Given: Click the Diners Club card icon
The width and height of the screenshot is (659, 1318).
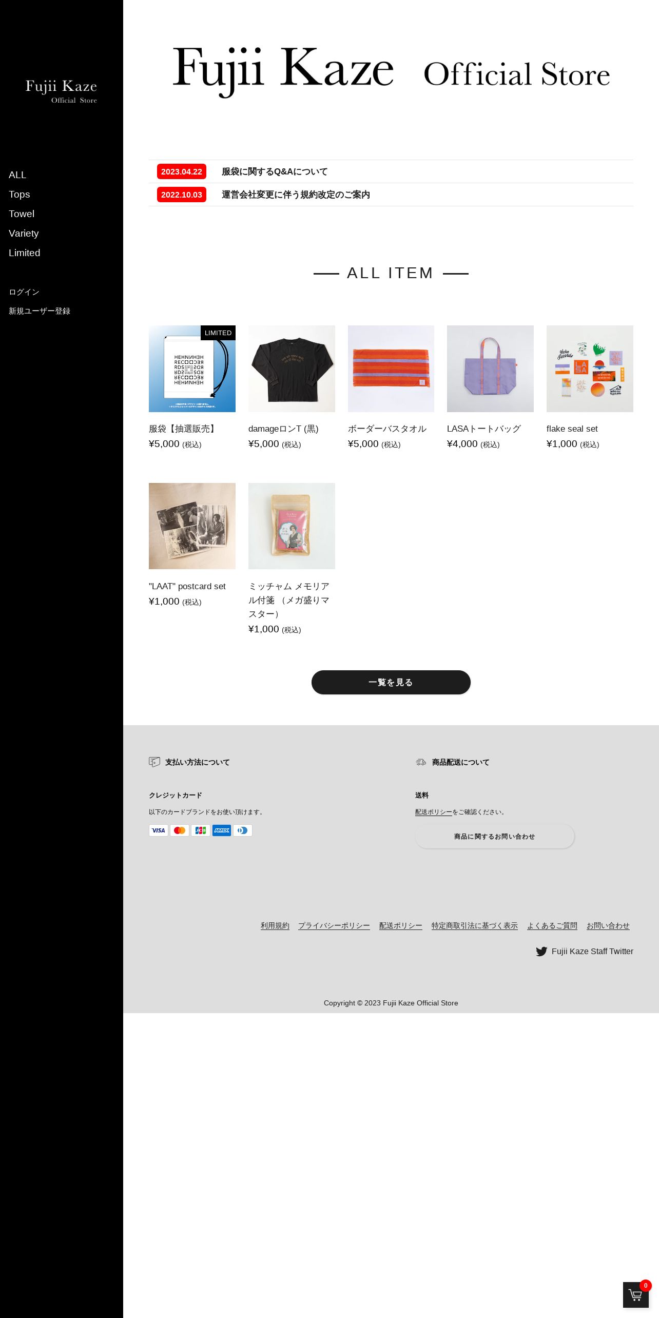Looking at the screenshot, I should (243, 830).
